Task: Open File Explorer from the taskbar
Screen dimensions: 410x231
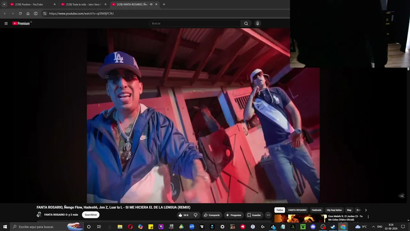Action: click(x=120, y=227)
